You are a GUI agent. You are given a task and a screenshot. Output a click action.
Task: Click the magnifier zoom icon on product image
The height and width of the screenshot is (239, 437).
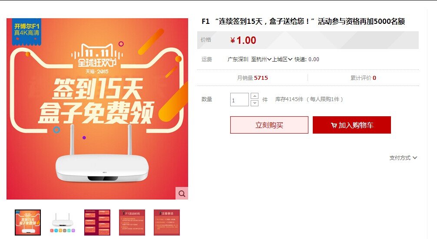tap(182, 193)
